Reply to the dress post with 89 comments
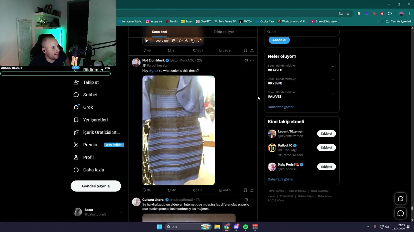Viewport: 414px width, 232px height. (x=147, y=190)
